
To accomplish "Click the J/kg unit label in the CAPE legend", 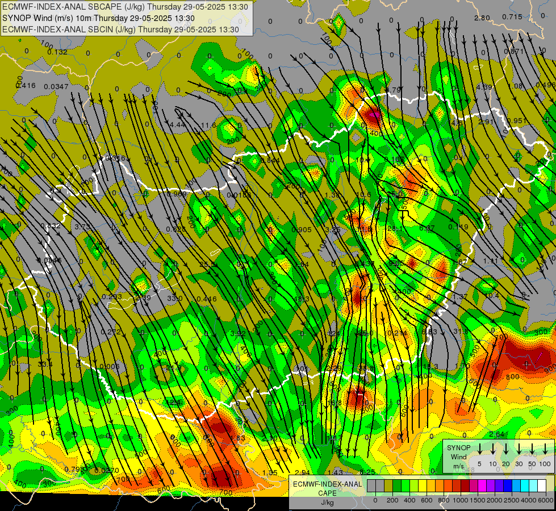I will (327, 502).
